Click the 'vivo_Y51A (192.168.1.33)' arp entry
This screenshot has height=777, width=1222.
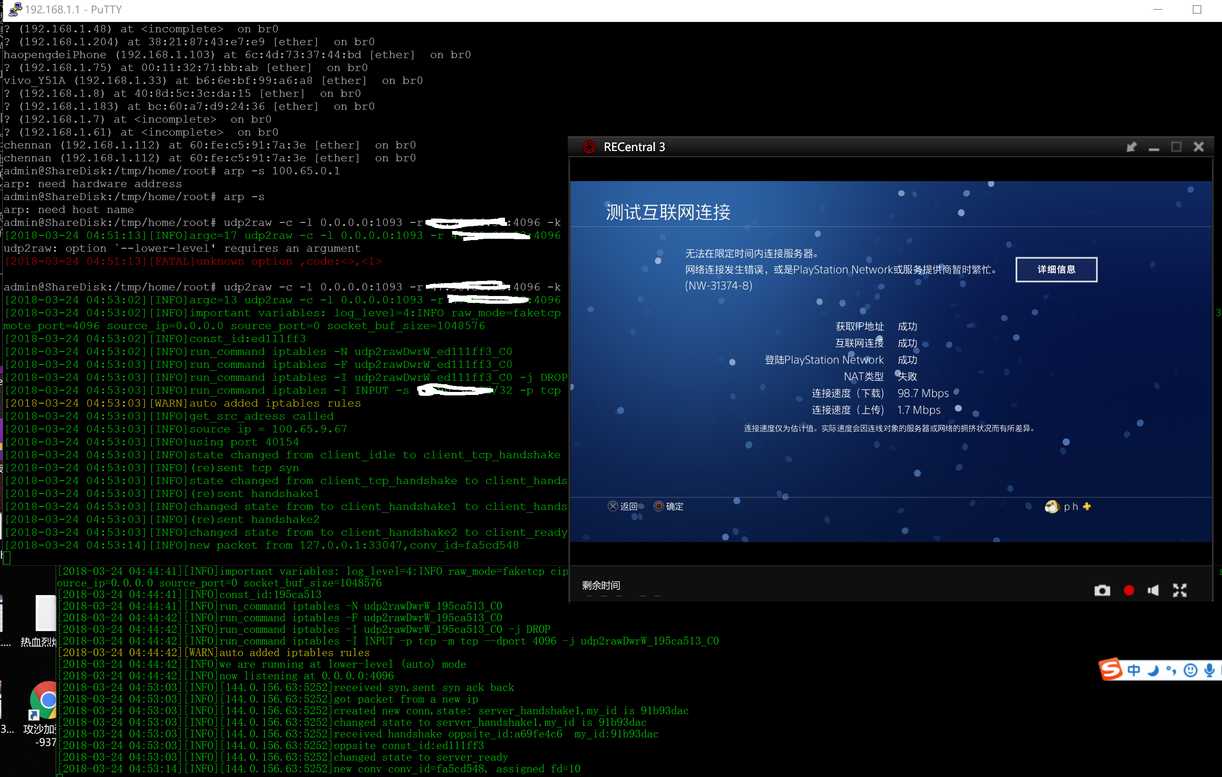(213, 81)
